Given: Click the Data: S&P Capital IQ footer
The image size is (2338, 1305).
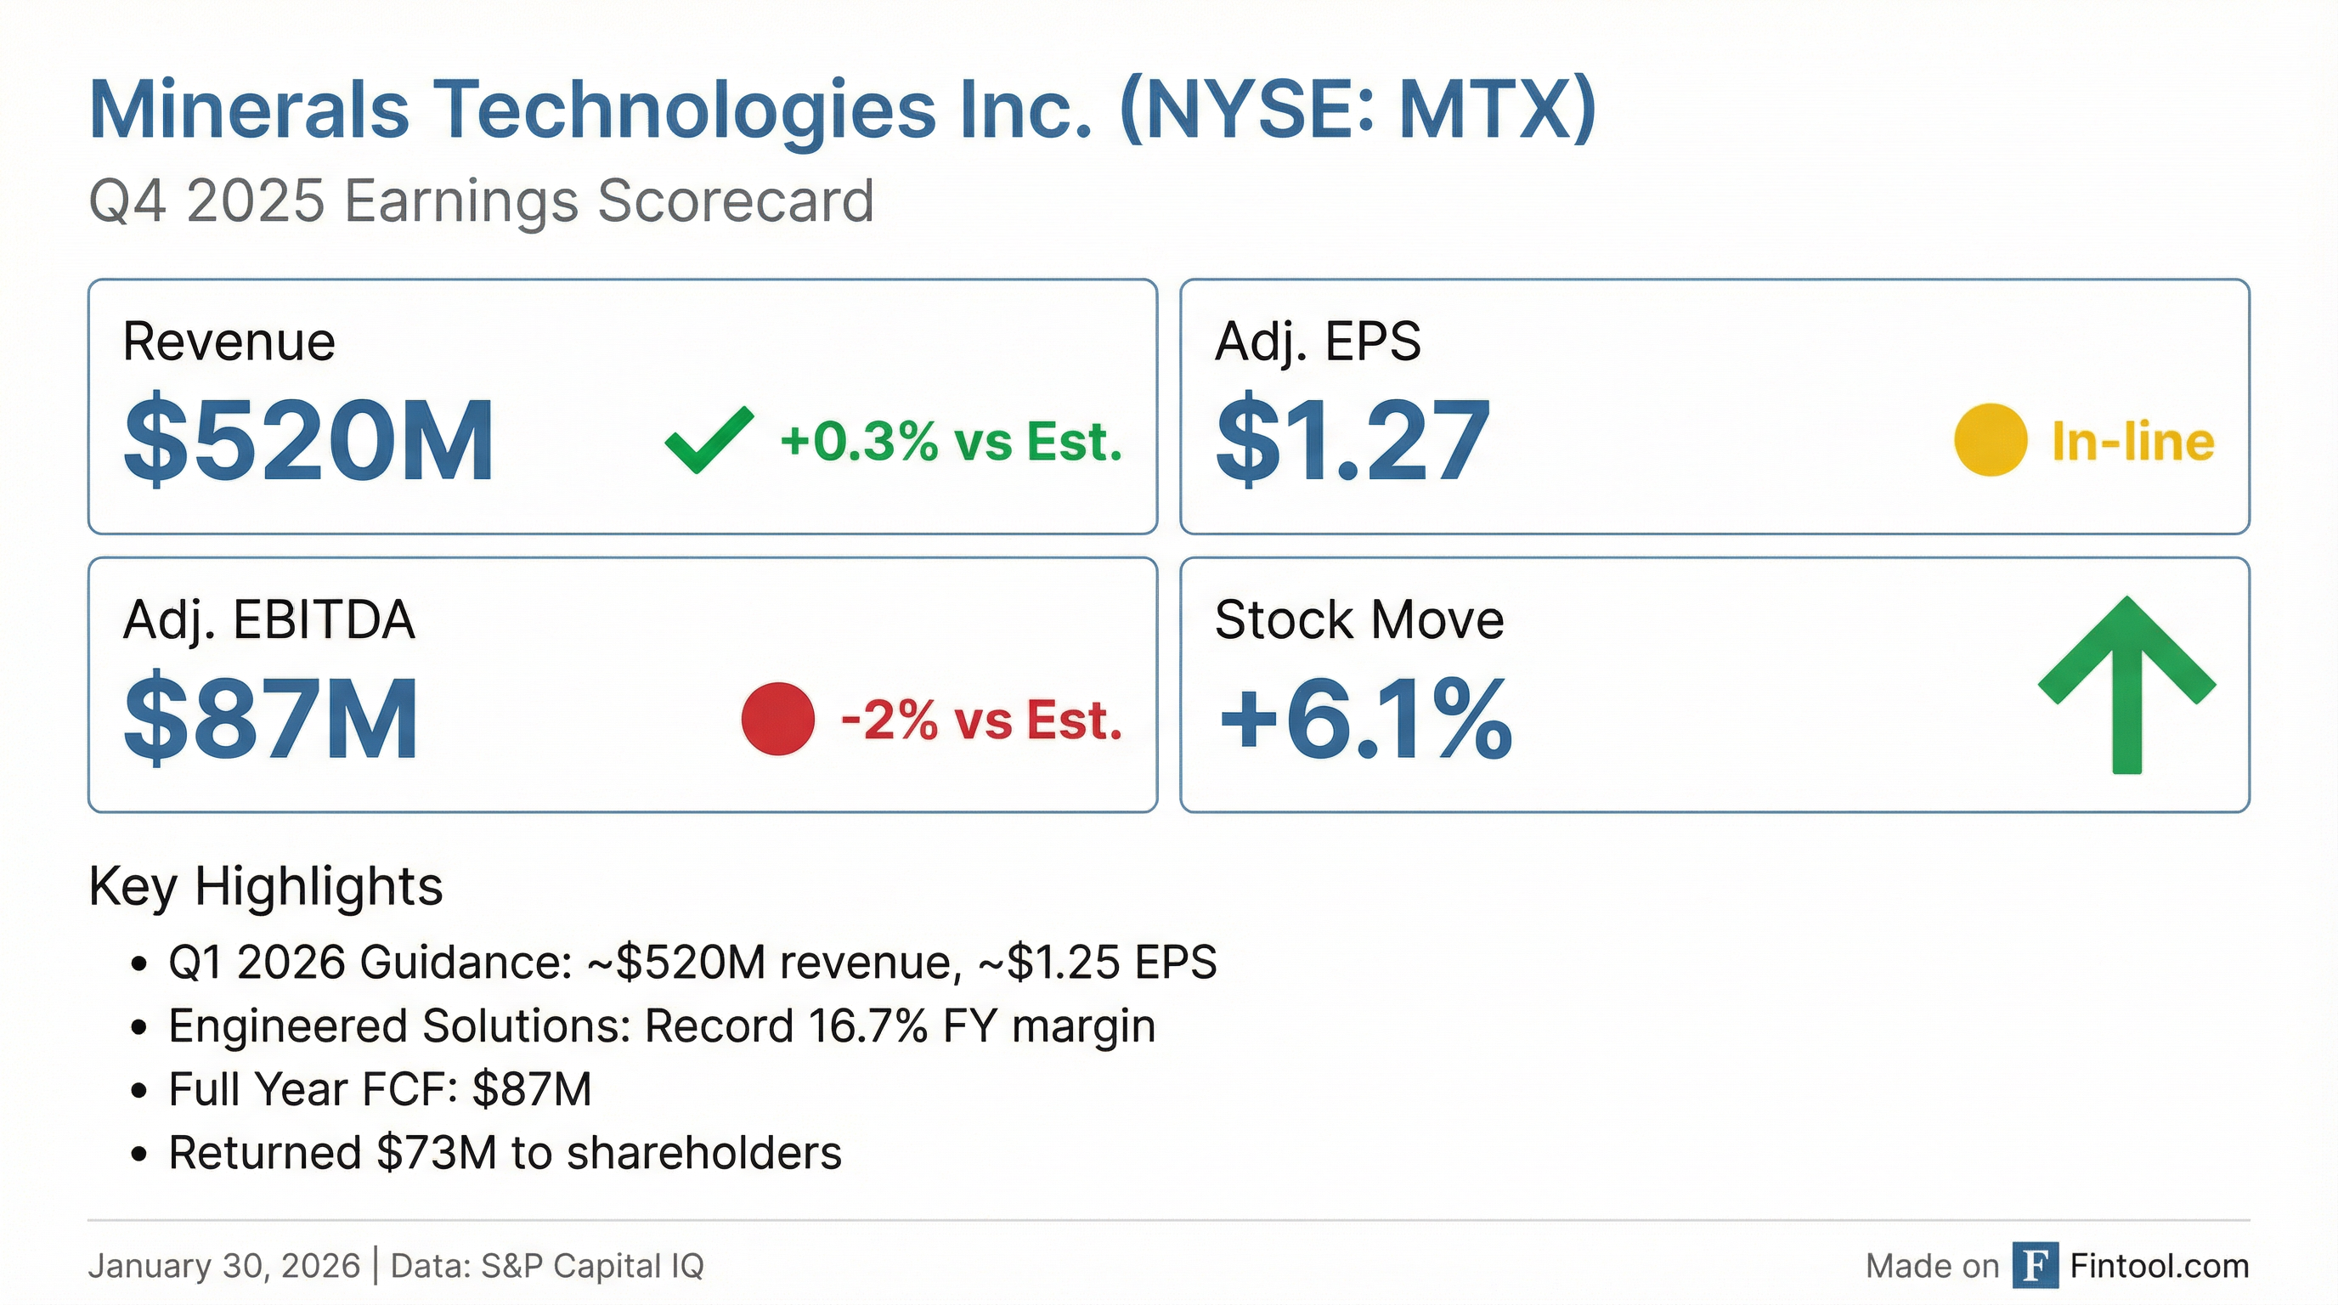Looking at the screenshot, I should tap(547, 1266).
